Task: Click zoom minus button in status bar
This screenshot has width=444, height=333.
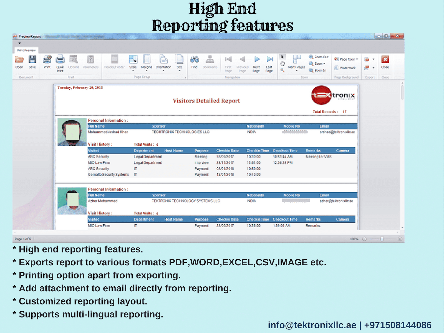Action: coord(364,239)
